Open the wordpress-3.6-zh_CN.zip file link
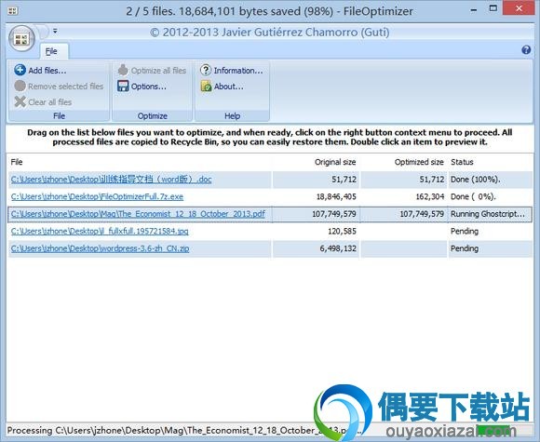 [100, 248]
